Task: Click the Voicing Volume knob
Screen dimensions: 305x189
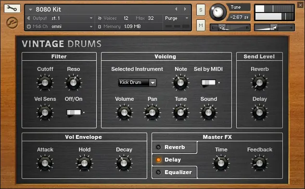Action: tap(124, 112)
